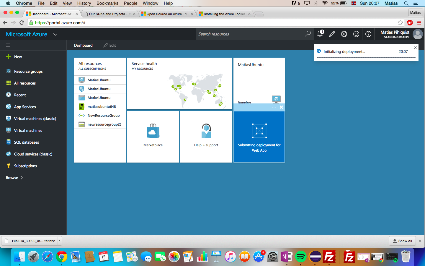Open the FileZilla tar.bz2 download
This screenshot has height=266, width=425.
click(x=30, y=241)
